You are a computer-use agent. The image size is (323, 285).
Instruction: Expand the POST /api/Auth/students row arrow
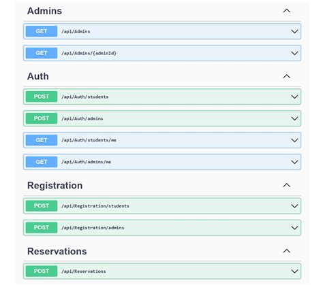coord(294,97)
